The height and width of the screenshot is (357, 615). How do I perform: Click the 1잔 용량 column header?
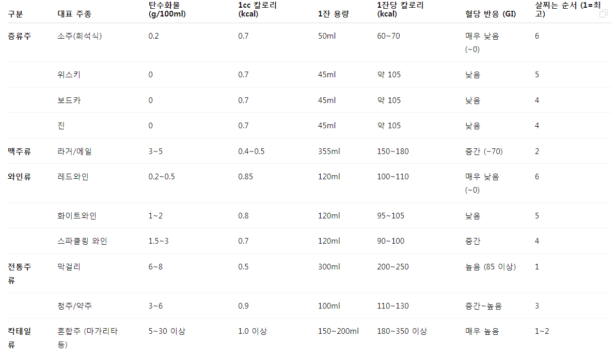[334, 14]
